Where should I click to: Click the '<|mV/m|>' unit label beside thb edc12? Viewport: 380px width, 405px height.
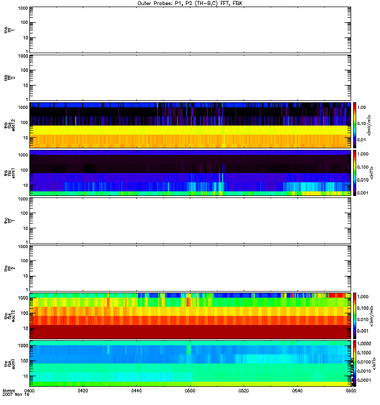click(x=370, y=125)
